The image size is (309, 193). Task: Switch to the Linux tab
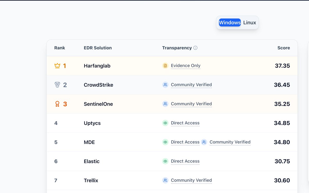tap(250, 23)
